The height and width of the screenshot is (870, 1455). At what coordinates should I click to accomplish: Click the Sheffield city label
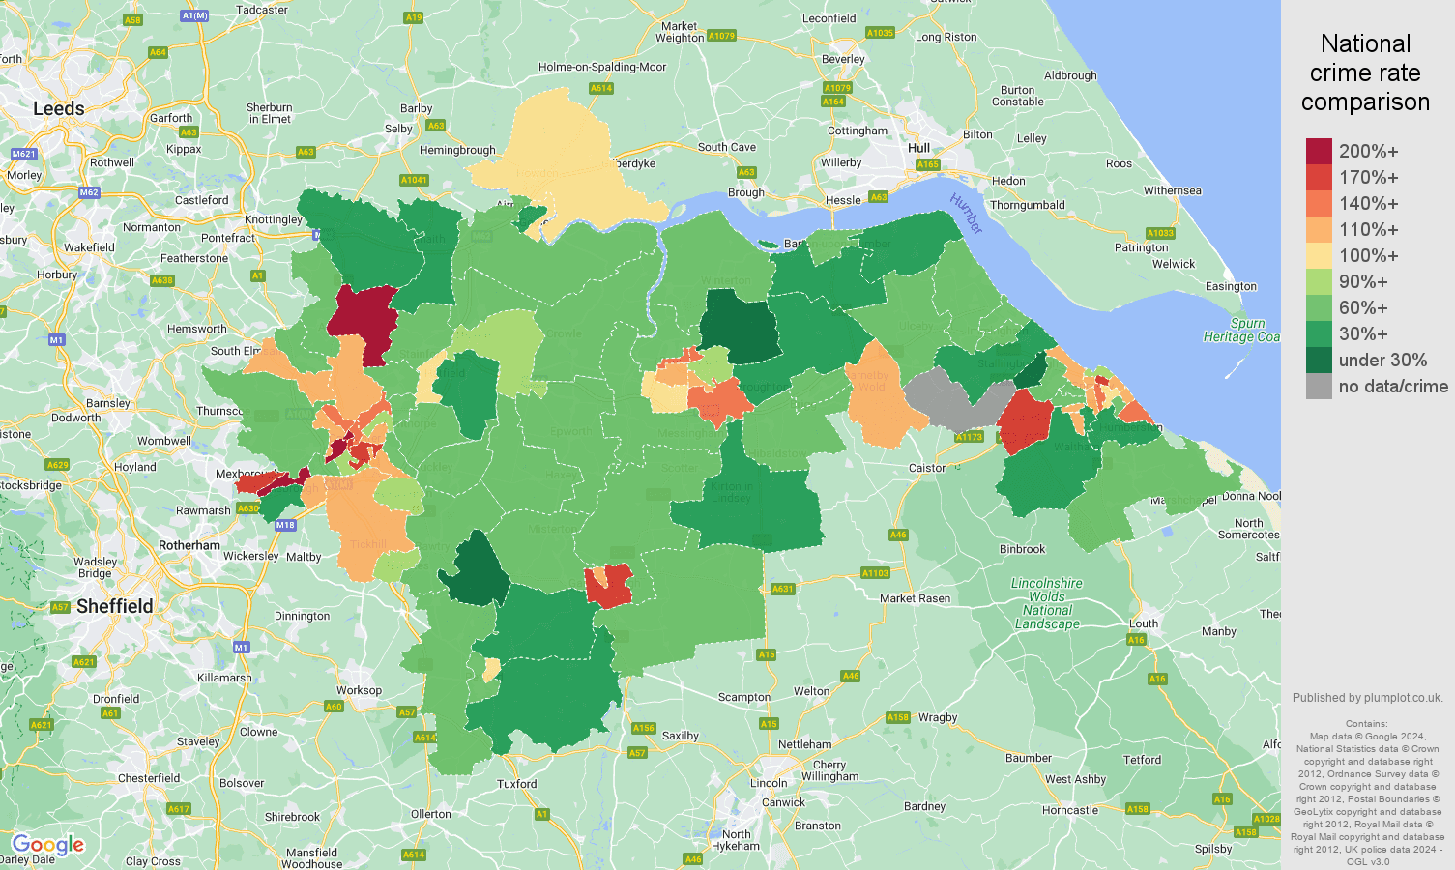coord(114,606)
